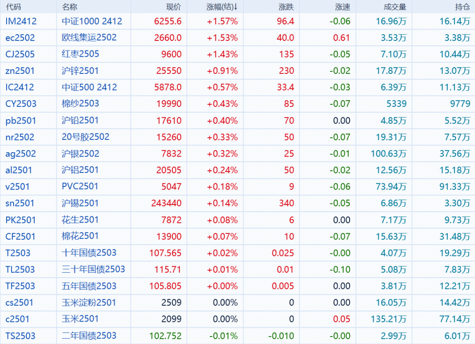The width and height of the screenshot is (475, 344).
Task: Open contract code PK2501
Action: pos(21,220)
